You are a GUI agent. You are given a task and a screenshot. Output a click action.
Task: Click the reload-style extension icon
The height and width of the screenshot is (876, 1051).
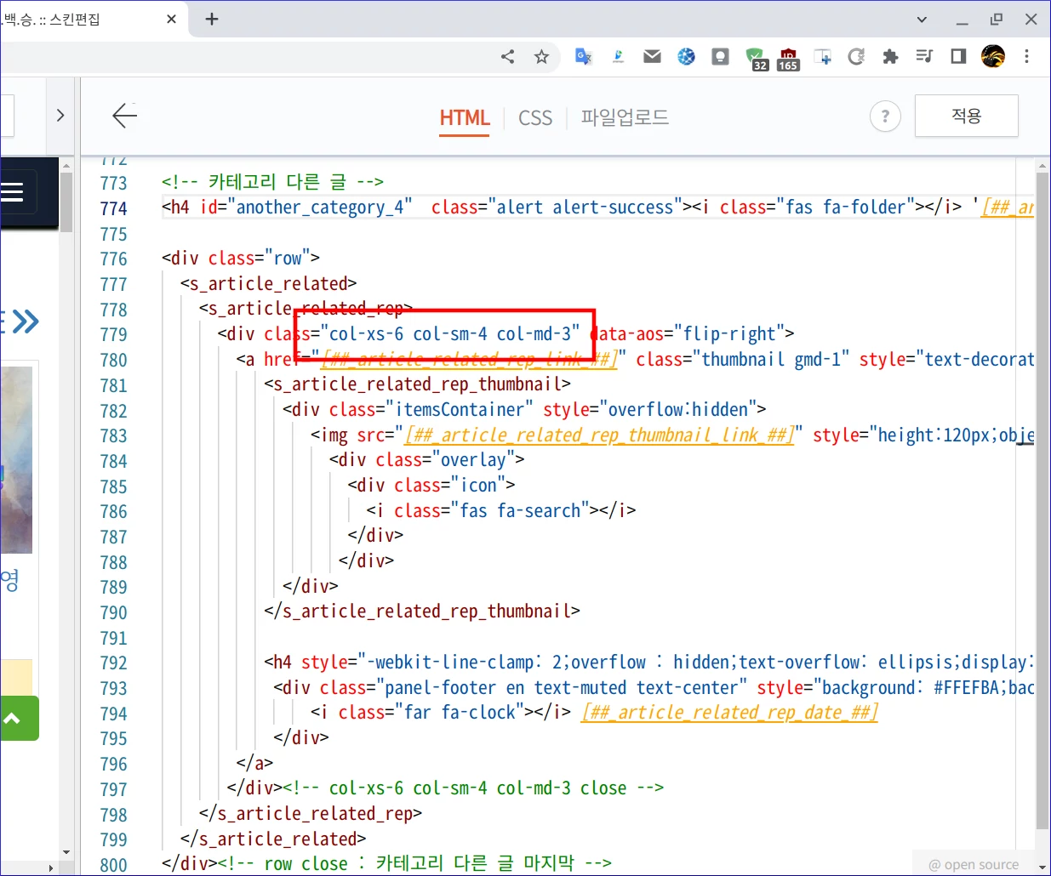(856, 57)
